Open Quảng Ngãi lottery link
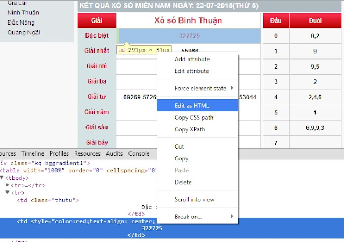Screen dimensions: 344x242 [x=24, y=32]
